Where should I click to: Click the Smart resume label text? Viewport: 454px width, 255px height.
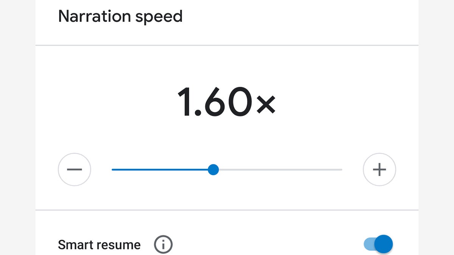pyautogui.click(x=99, y=245)
